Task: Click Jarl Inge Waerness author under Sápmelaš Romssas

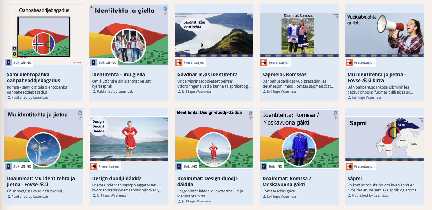Action: click(x=281, y=91)
